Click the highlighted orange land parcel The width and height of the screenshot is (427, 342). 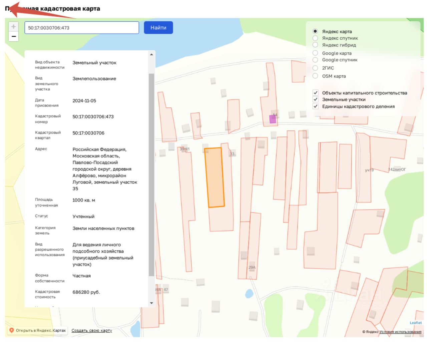click(214, 177)
